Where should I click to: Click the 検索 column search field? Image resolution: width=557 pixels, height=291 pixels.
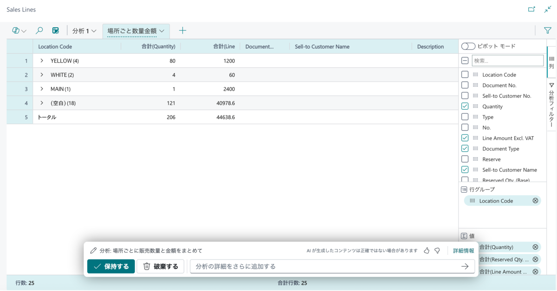coord(507,61)
